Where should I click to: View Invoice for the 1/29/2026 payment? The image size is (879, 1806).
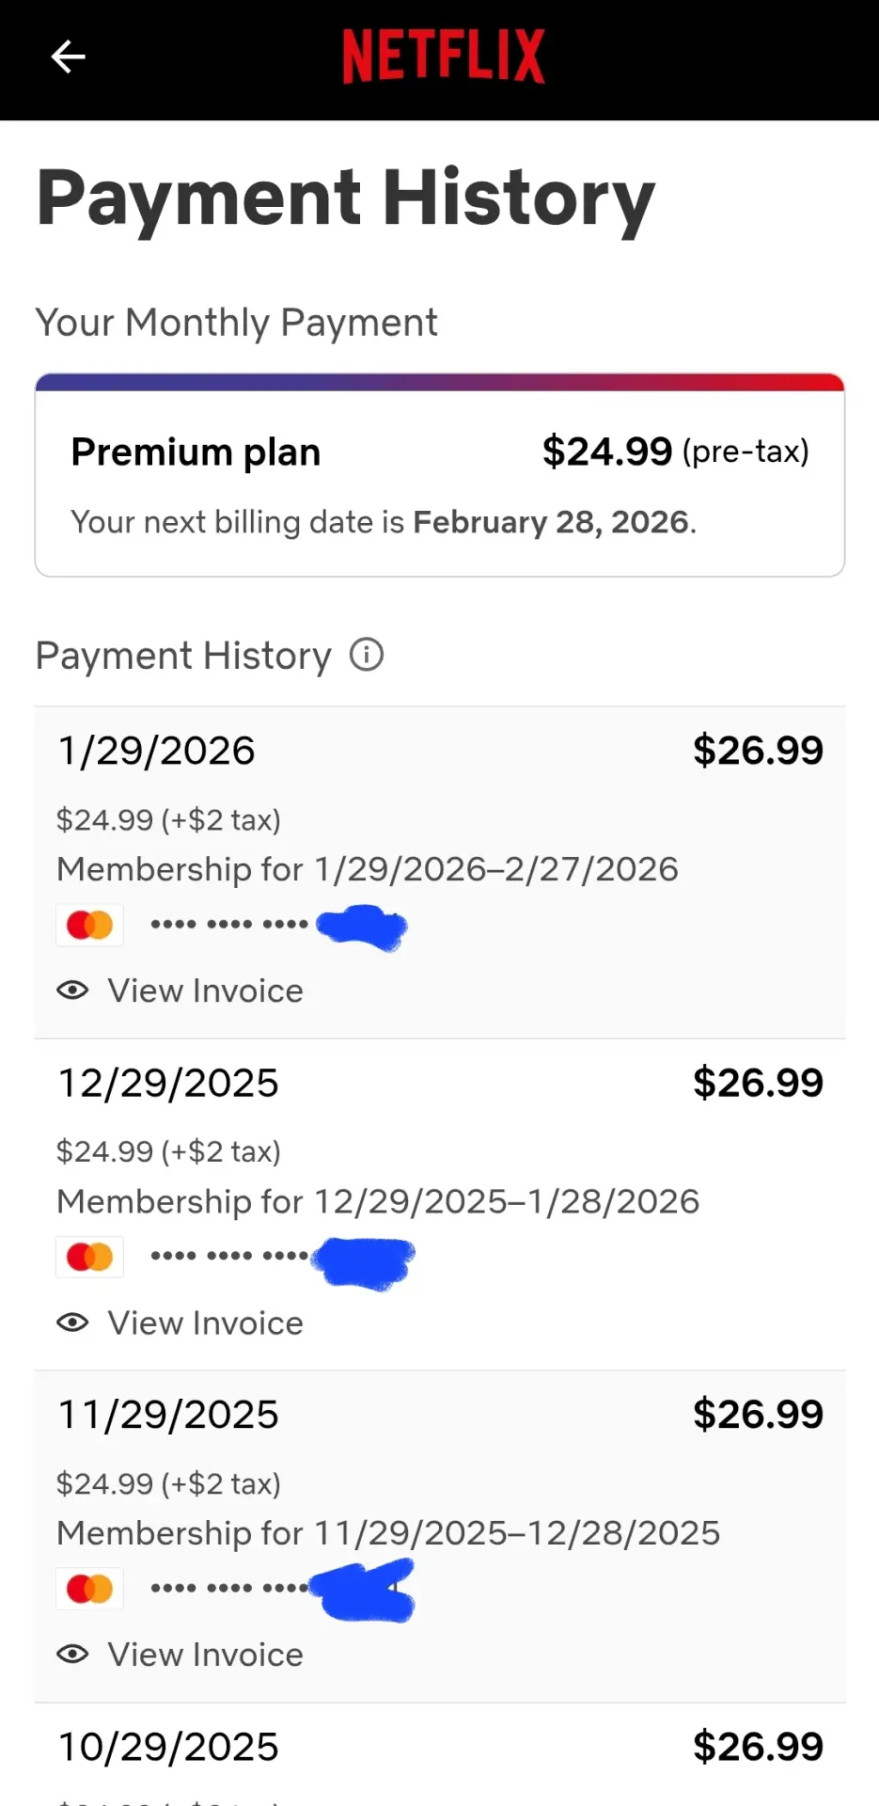point(206,990)
